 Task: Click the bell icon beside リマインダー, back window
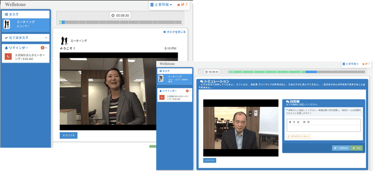[x=6, y=48]
